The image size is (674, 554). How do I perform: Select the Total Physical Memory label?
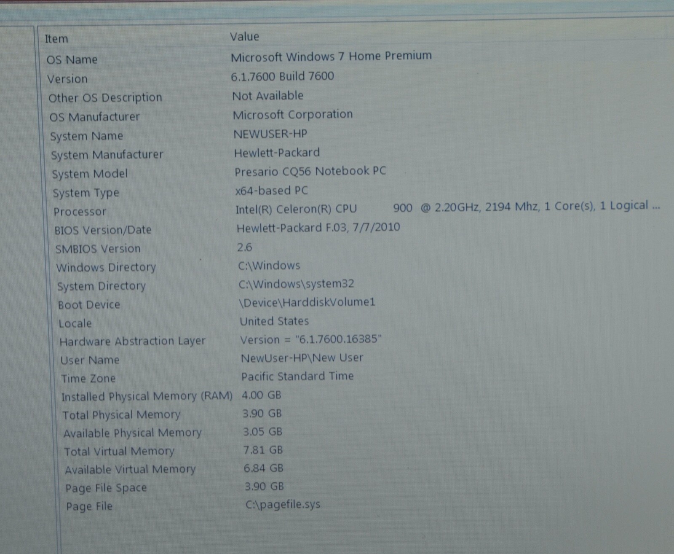(121, 415)
